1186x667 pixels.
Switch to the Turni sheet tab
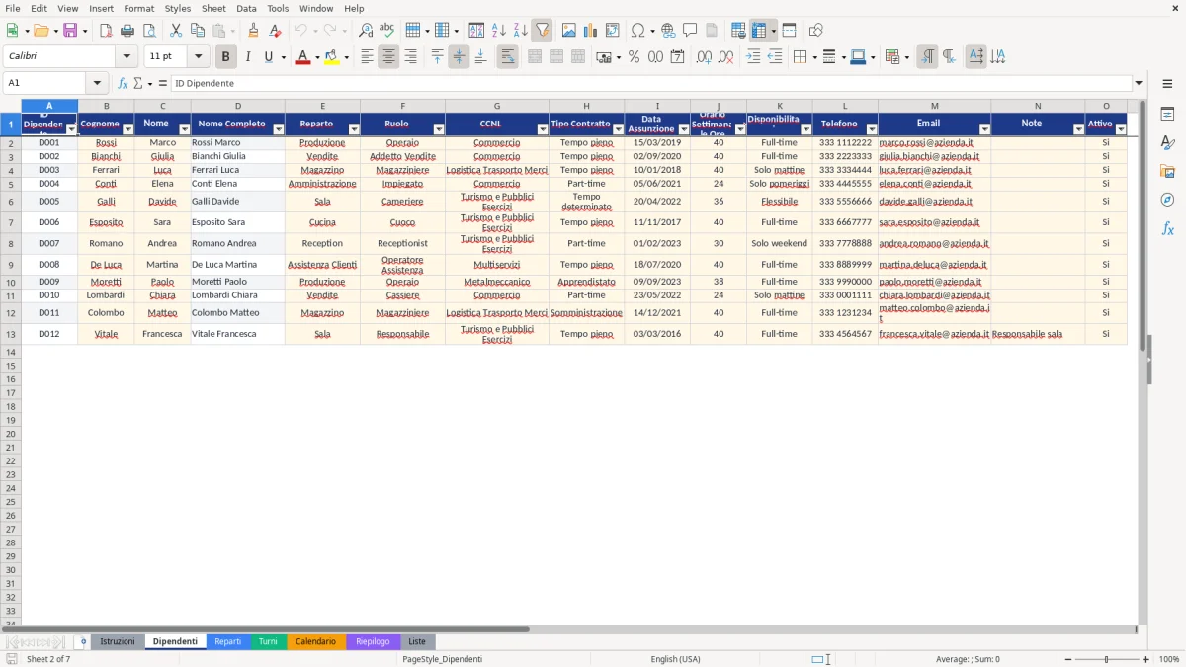click(x=268, y=641)
